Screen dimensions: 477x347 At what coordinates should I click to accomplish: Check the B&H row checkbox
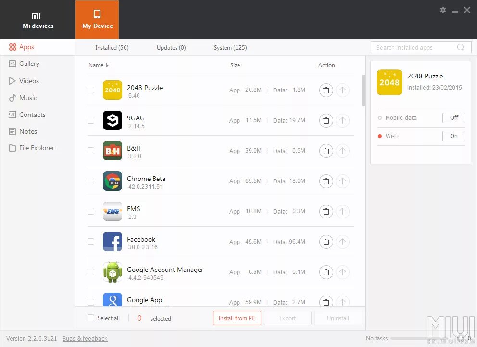point(91,151)
